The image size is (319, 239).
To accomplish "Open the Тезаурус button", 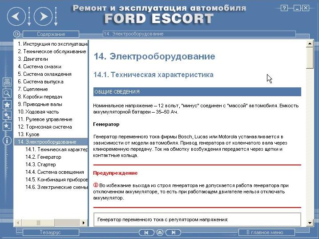I will pyautogui.click(x=51, y=232).
